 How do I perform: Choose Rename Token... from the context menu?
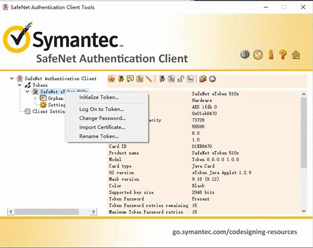pos(107,136)
